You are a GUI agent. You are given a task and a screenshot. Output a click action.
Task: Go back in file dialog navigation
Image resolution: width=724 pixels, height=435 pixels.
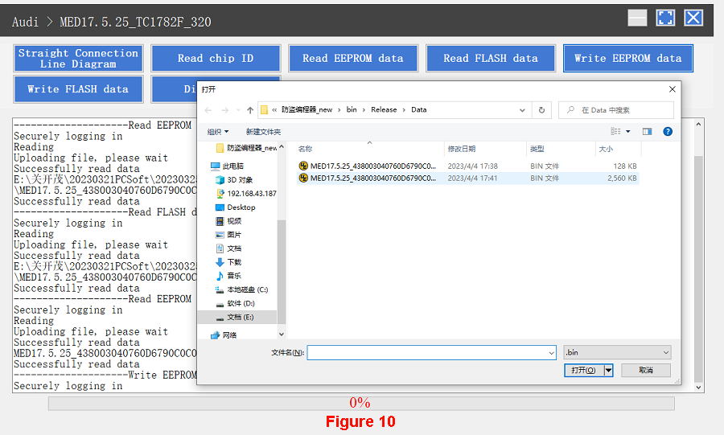point(208,110)
